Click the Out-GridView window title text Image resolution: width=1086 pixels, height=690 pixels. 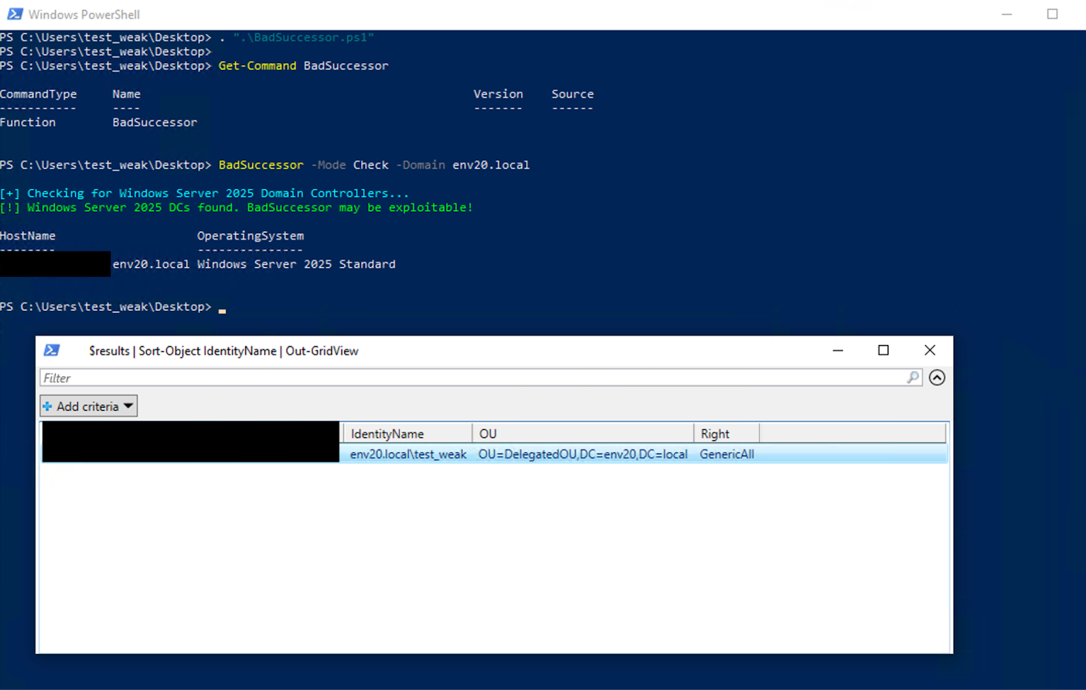(223, 351)
